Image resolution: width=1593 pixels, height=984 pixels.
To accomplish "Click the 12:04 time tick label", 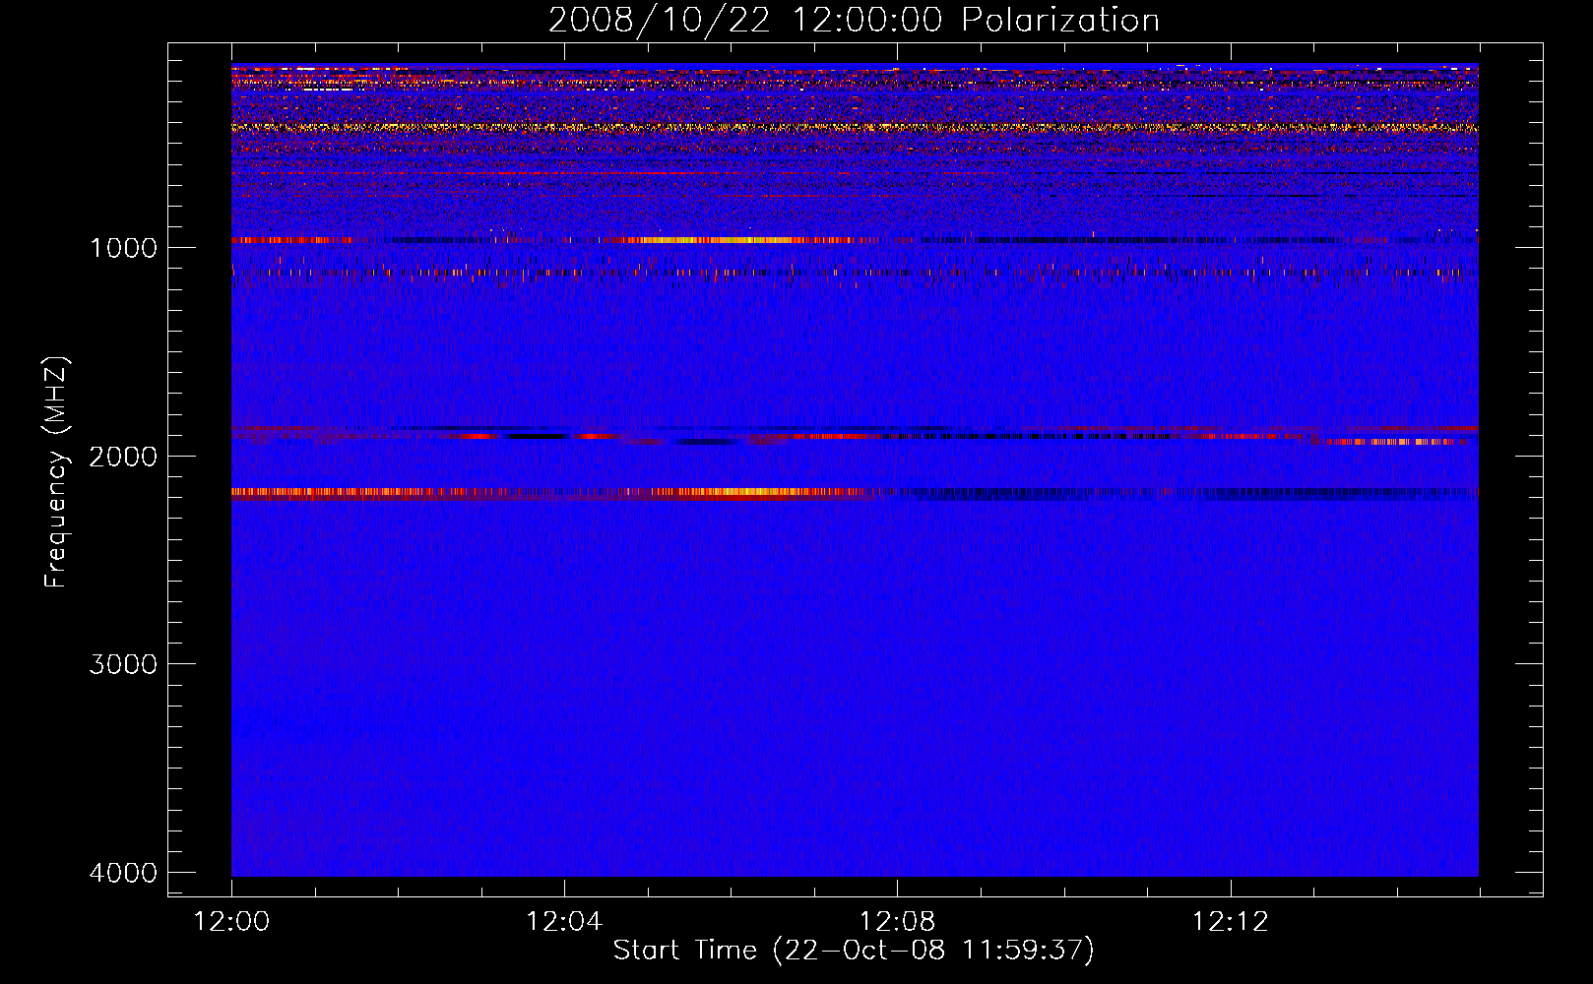I will point(564,922).
